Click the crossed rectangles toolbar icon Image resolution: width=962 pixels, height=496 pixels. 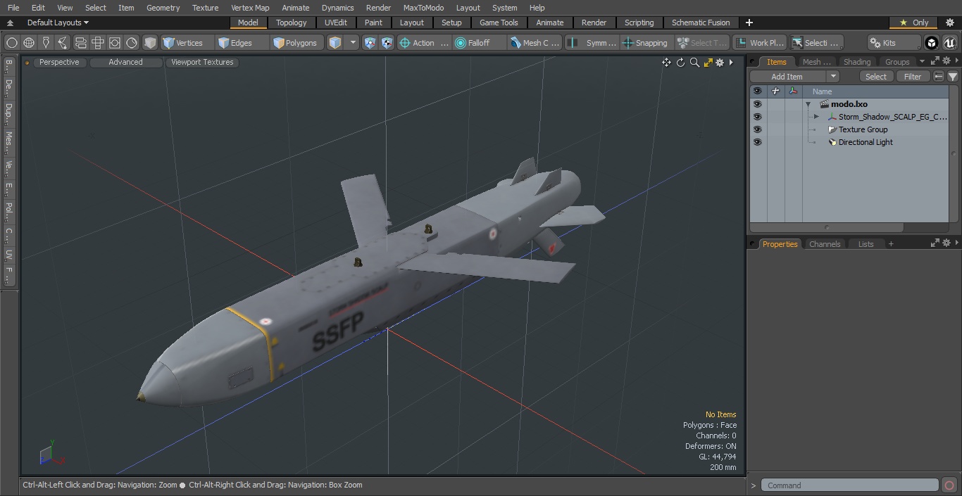(x=98, y=43)
